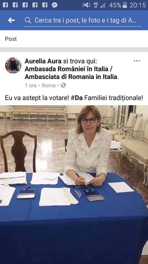Open the three-dots post options menu
148x264 pixels.
click(137, 61)
